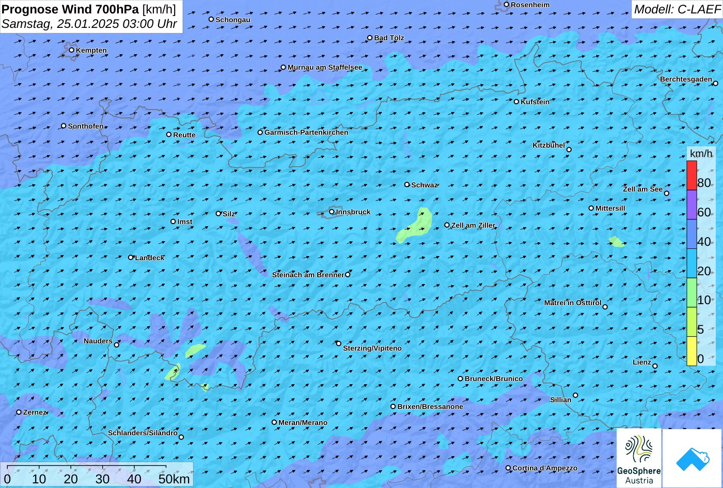This screenshot has height=488, width=723.
Task: Click the Schlanders/Silandro label
Action: 143,433
